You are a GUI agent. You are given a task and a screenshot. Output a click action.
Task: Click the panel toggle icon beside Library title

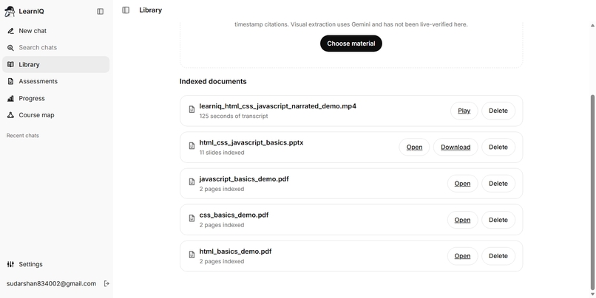pyautogui.click(x=126, y=10)
